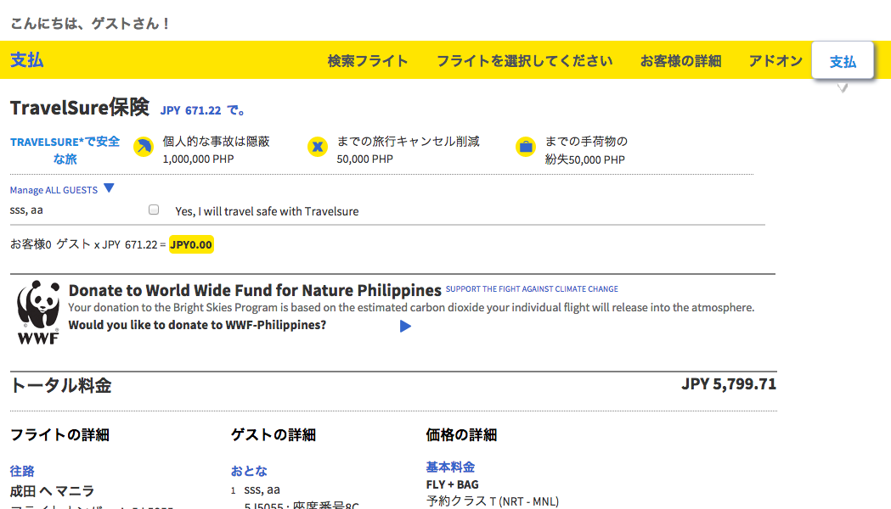Click the フライトの詳細 heading
The width and height of the screenshot is (891, 509).
coord(59,435)
